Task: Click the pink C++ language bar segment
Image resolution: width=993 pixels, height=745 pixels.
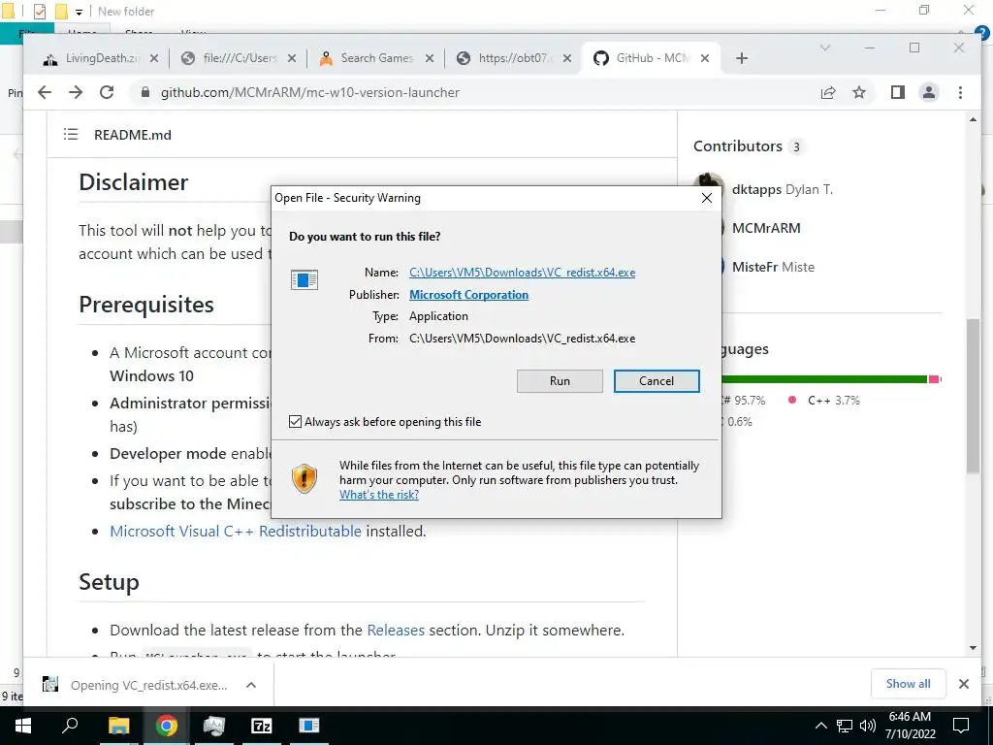Action: 933,379
